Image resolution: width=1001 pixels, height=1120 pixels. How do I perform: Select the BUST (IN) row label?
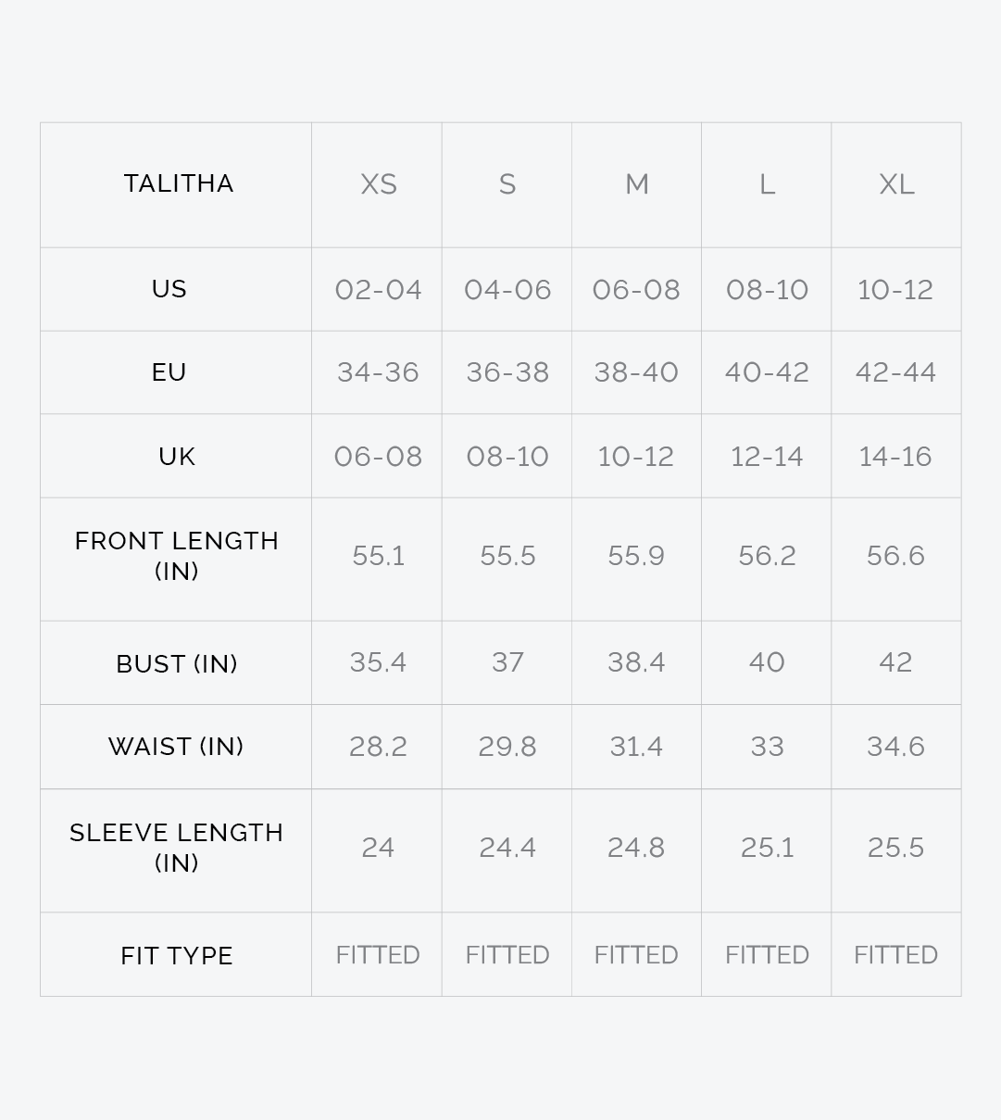(x=177, y=663)
